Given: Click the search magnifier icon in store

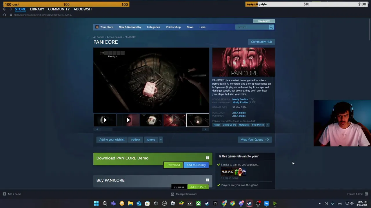Looking at the screenshot, I should 271,27.
